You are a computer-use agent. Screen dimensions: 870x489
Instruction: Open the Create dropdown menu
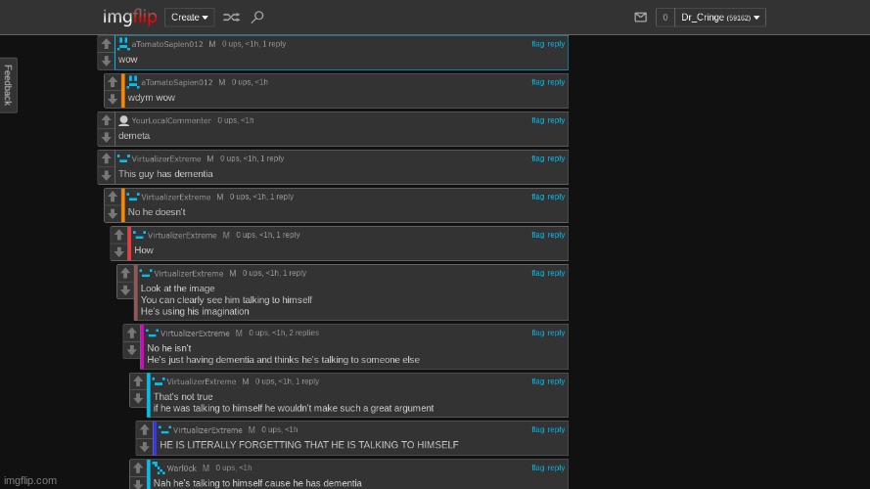[x=189, y=18]
